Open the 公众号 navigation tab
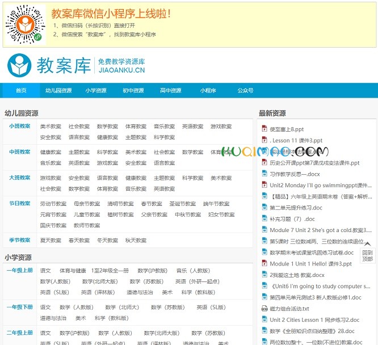 tap(245, 90)
